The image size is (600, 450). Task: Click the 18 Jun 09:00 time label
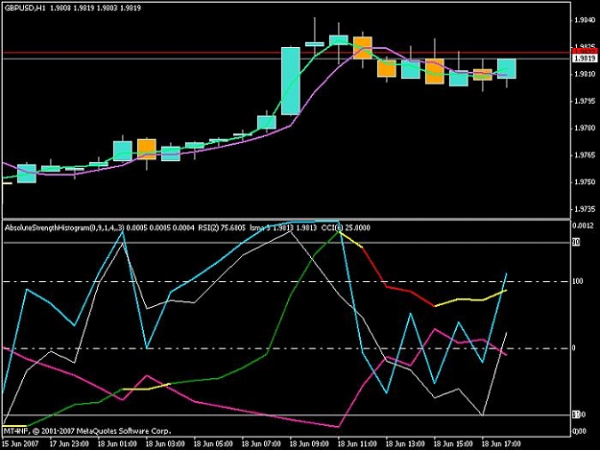click(x=309, y=444)
